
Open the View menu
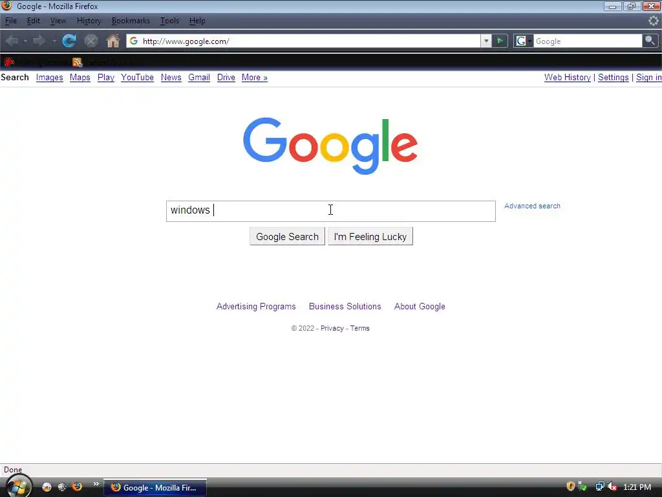(x=58, y=21)
